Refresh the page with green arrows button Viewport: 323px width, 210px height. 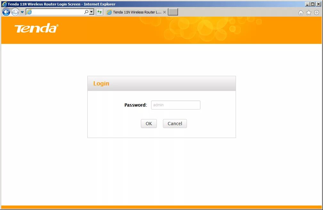click(x=100, y=12)
